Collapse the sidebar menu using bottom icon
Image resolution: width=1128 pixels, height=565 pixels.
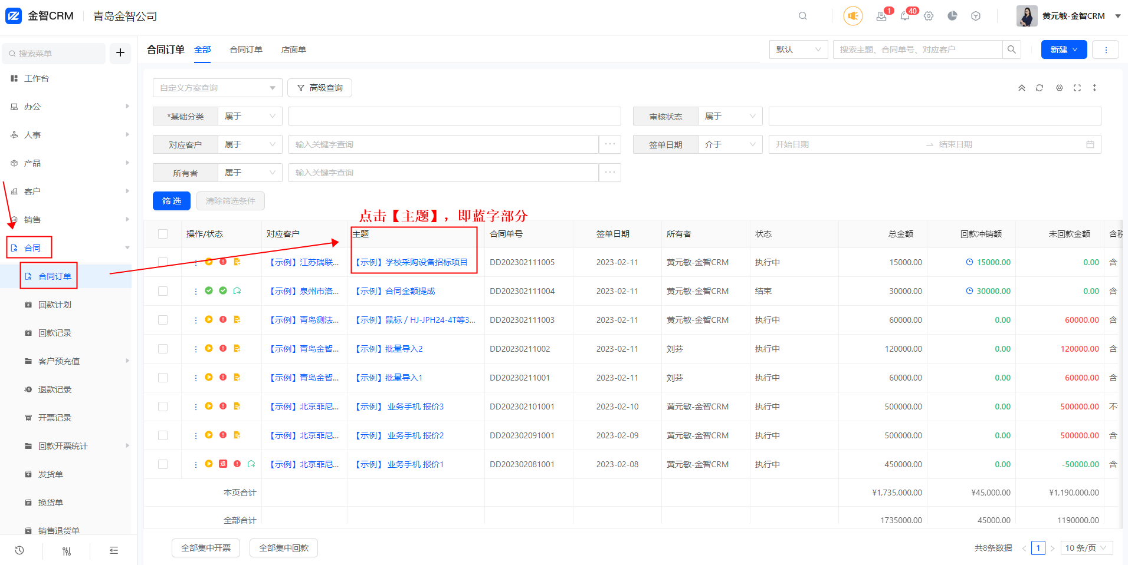click(114, 550)
